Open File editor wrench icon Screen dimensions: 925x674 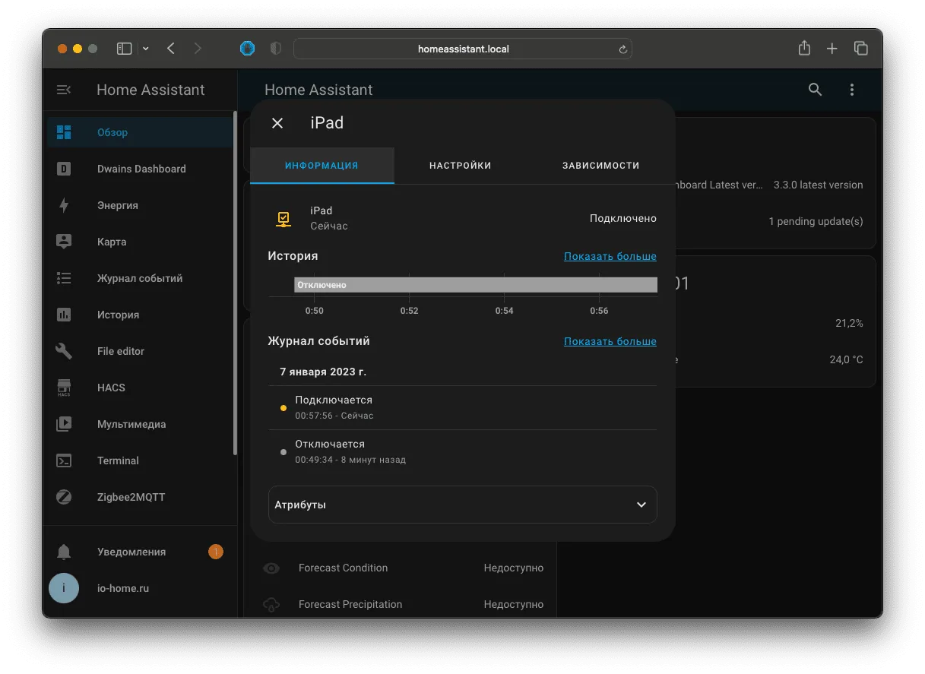pos(64,351)
